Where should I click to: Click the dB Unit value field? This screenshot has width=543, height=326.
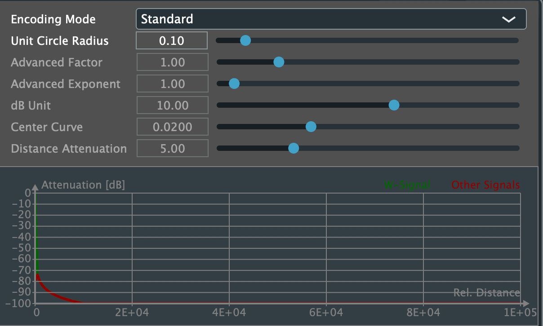[x=172, y=105]
